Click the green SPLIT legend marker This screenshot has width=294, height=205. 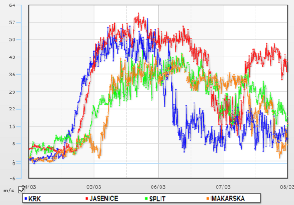coord(146,199)
